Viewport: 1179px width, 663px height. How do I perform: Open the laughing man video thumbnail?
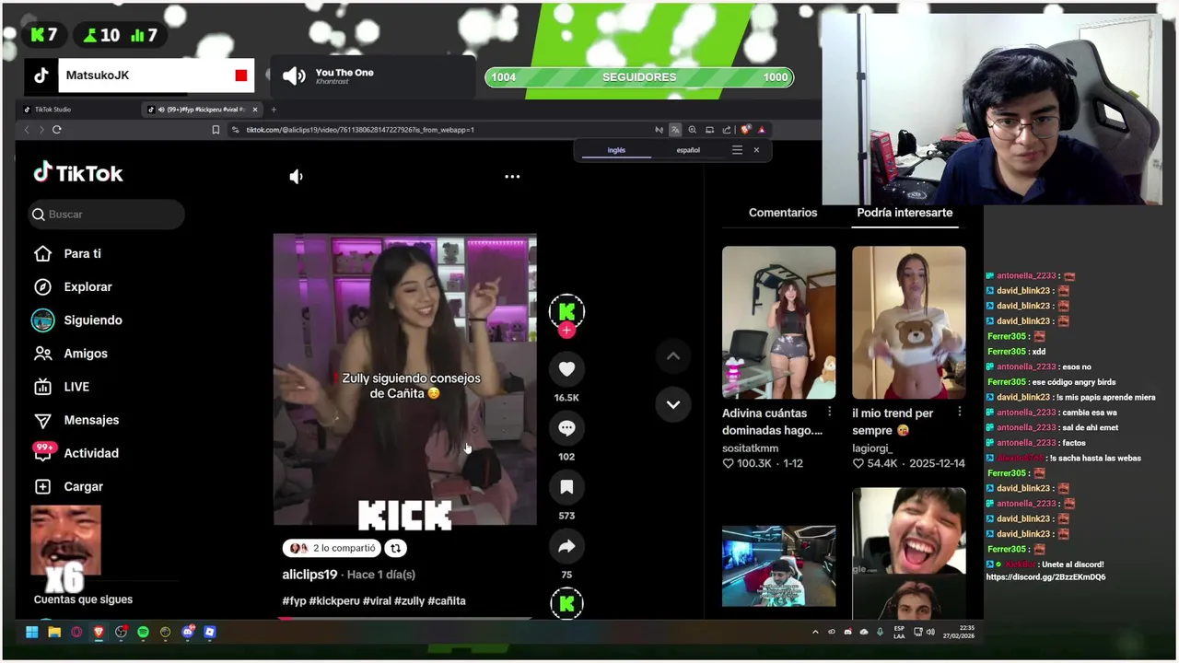click(909, 553)
